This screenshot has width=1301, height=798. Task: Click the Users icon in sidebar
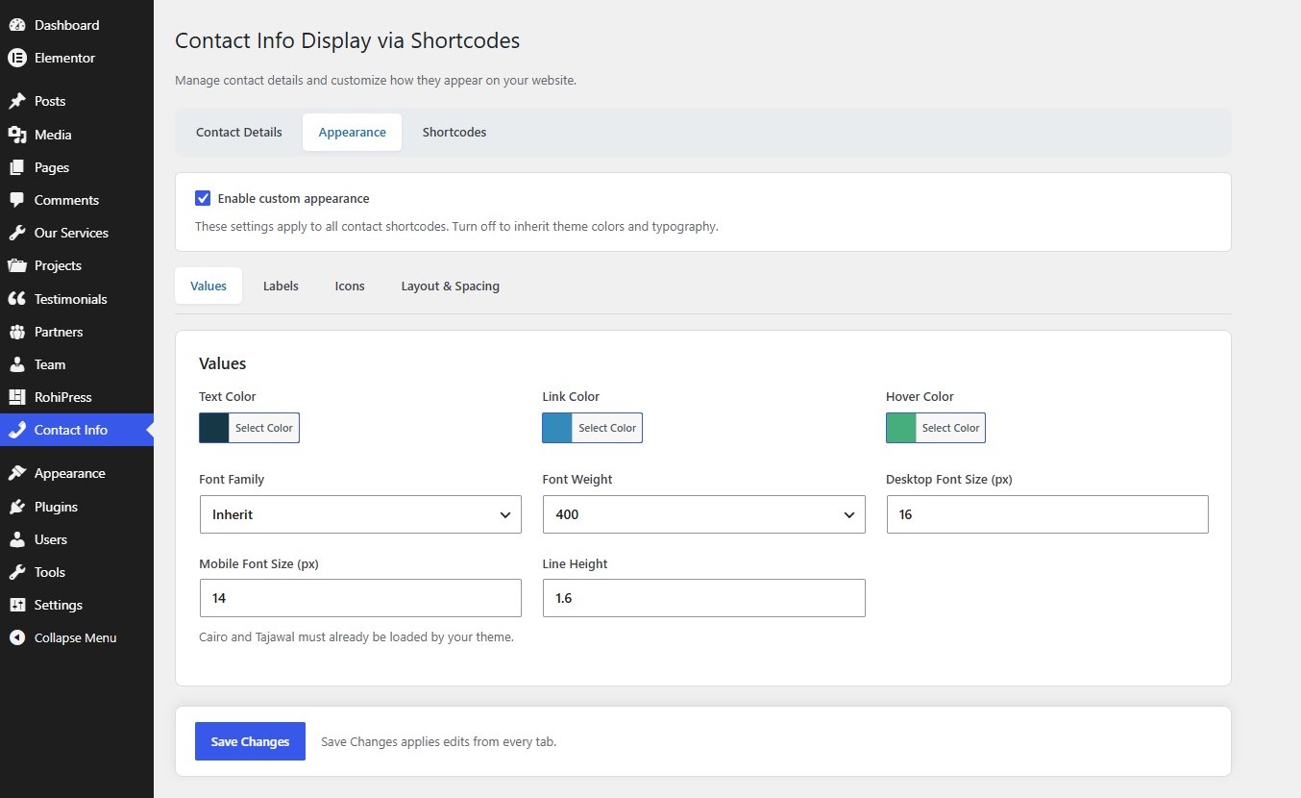(16, 539)
